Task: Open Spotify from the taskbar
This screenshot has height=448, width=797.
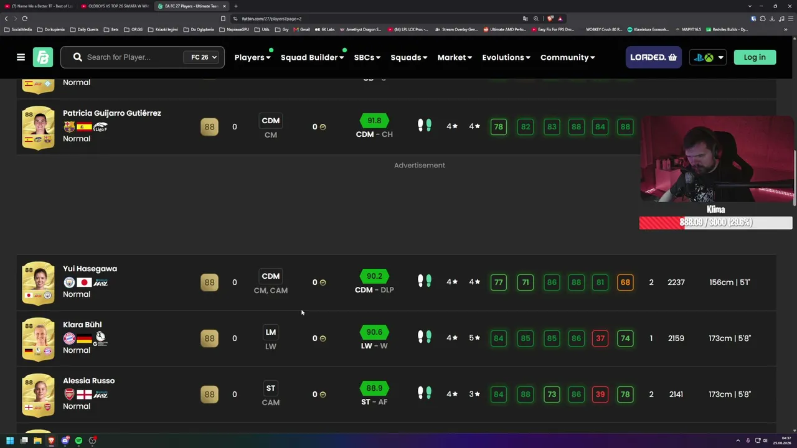Action: pos(78,441)
